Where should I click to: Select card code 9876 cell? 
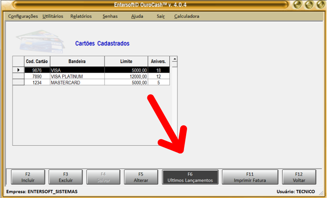(37, 70)
